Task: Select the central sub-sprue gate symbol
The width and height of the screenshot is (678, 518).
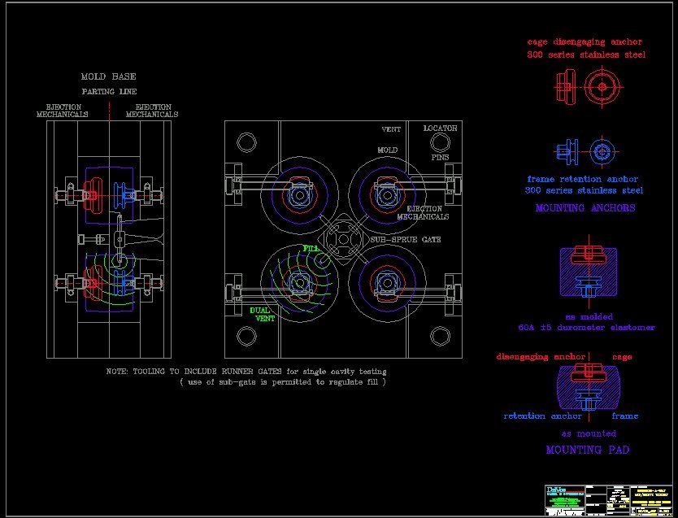Action: tap(342, 241)
